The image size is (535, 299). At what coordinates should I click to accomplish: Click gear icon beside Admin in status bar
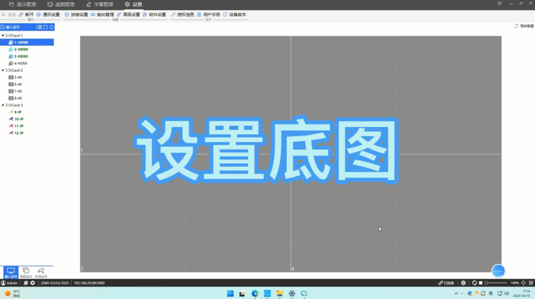coord(33,283)
